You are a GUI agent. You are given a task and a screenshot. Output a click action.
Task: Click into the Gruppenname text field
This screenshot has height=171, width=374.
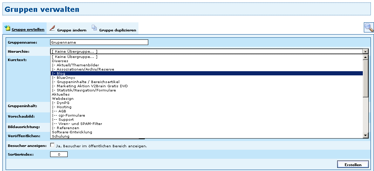pos(99,42)
